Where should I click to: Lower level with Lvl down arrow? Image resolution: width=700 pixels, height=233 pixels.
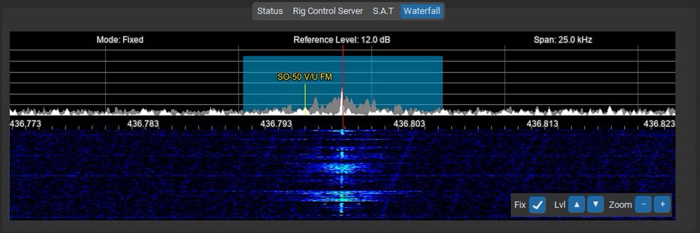point(595,205)
